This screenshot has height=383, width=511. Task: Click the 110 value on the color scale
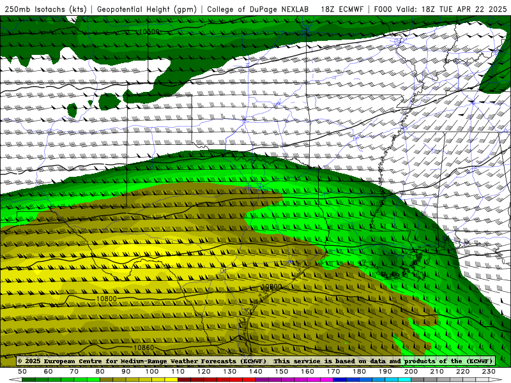click(x=178, y=372)
